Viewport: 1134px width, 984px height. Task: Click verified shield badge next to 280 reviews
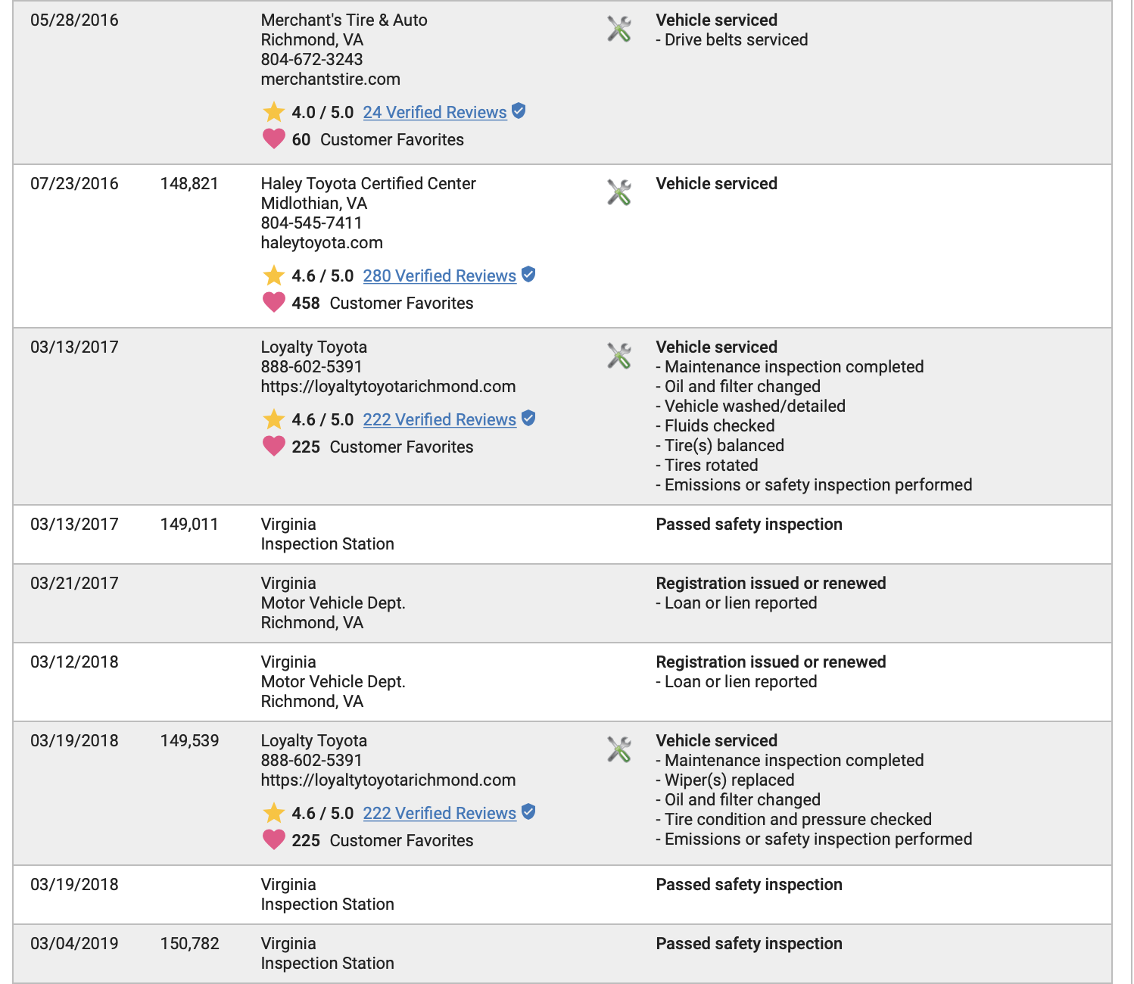point(528,275)
